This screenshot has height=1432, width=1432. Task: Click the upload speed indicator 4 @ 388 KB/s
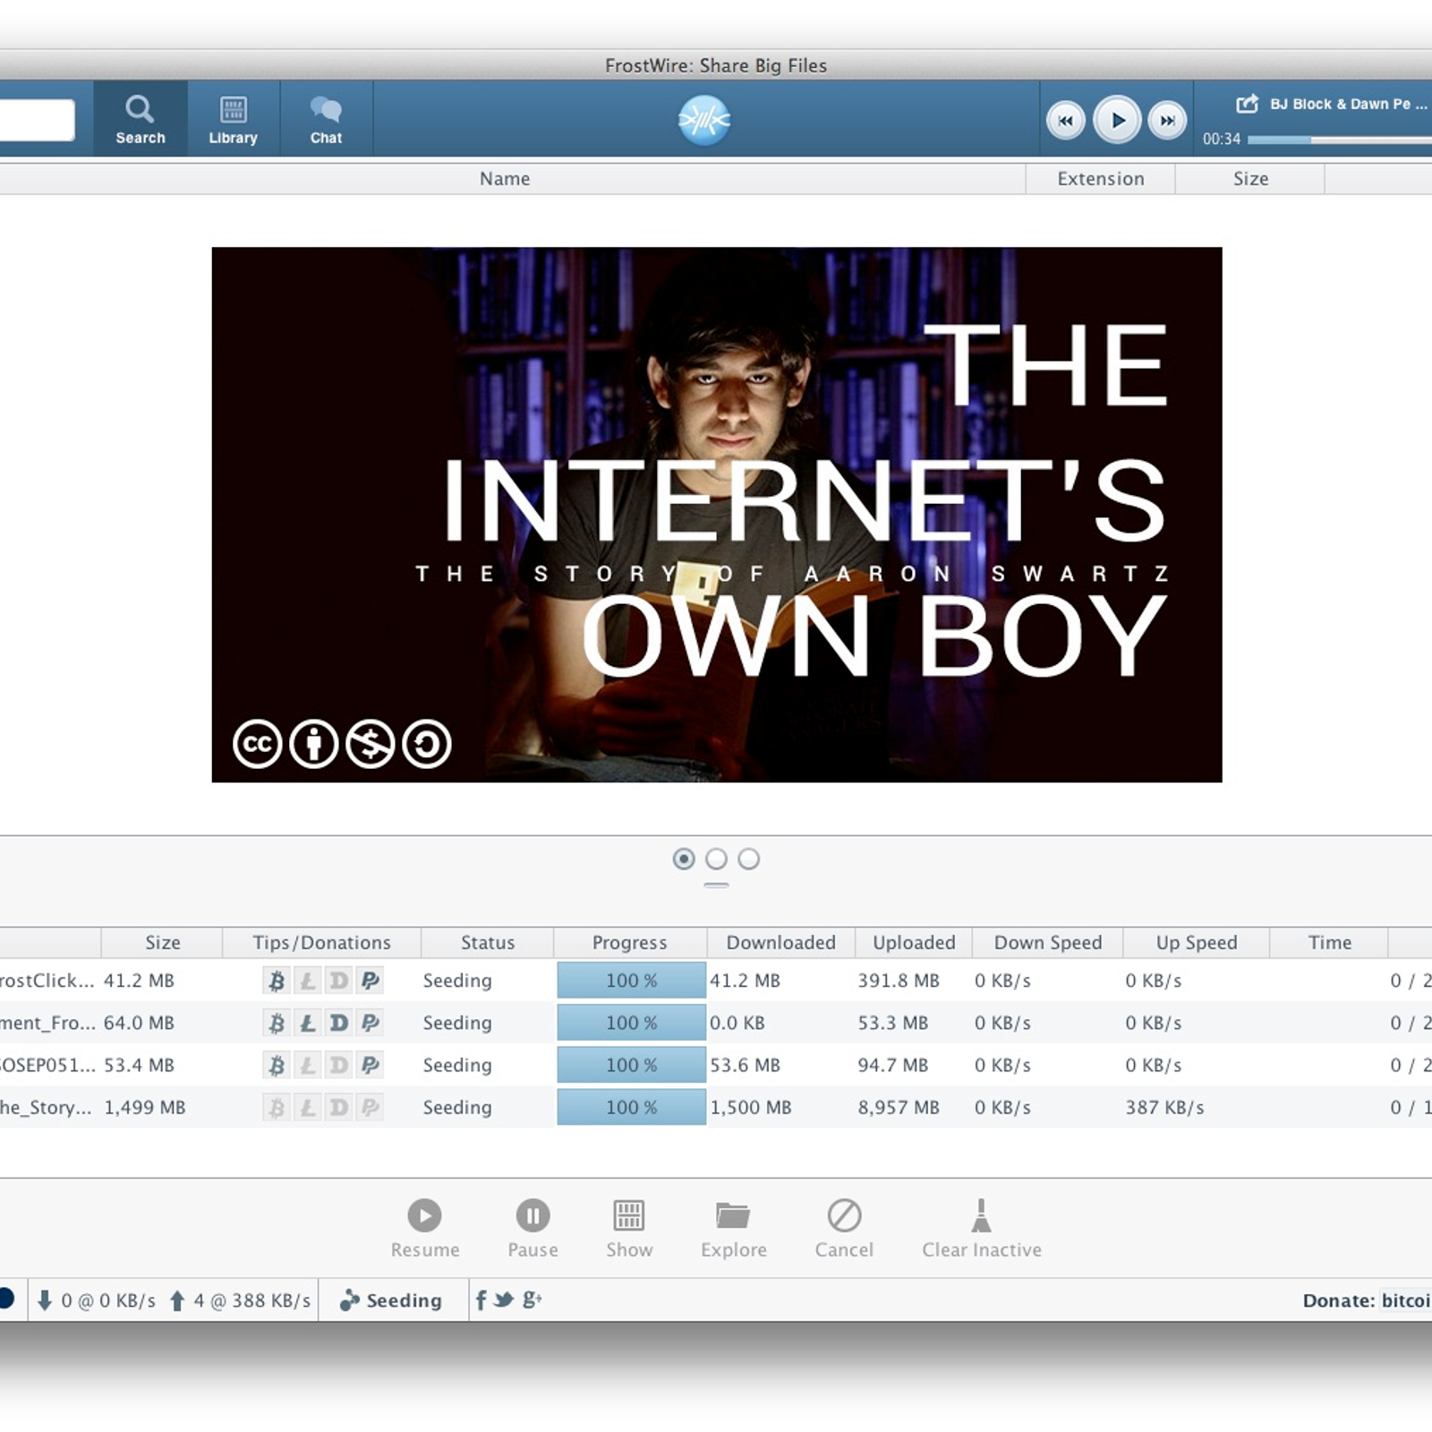[240, 1300]
